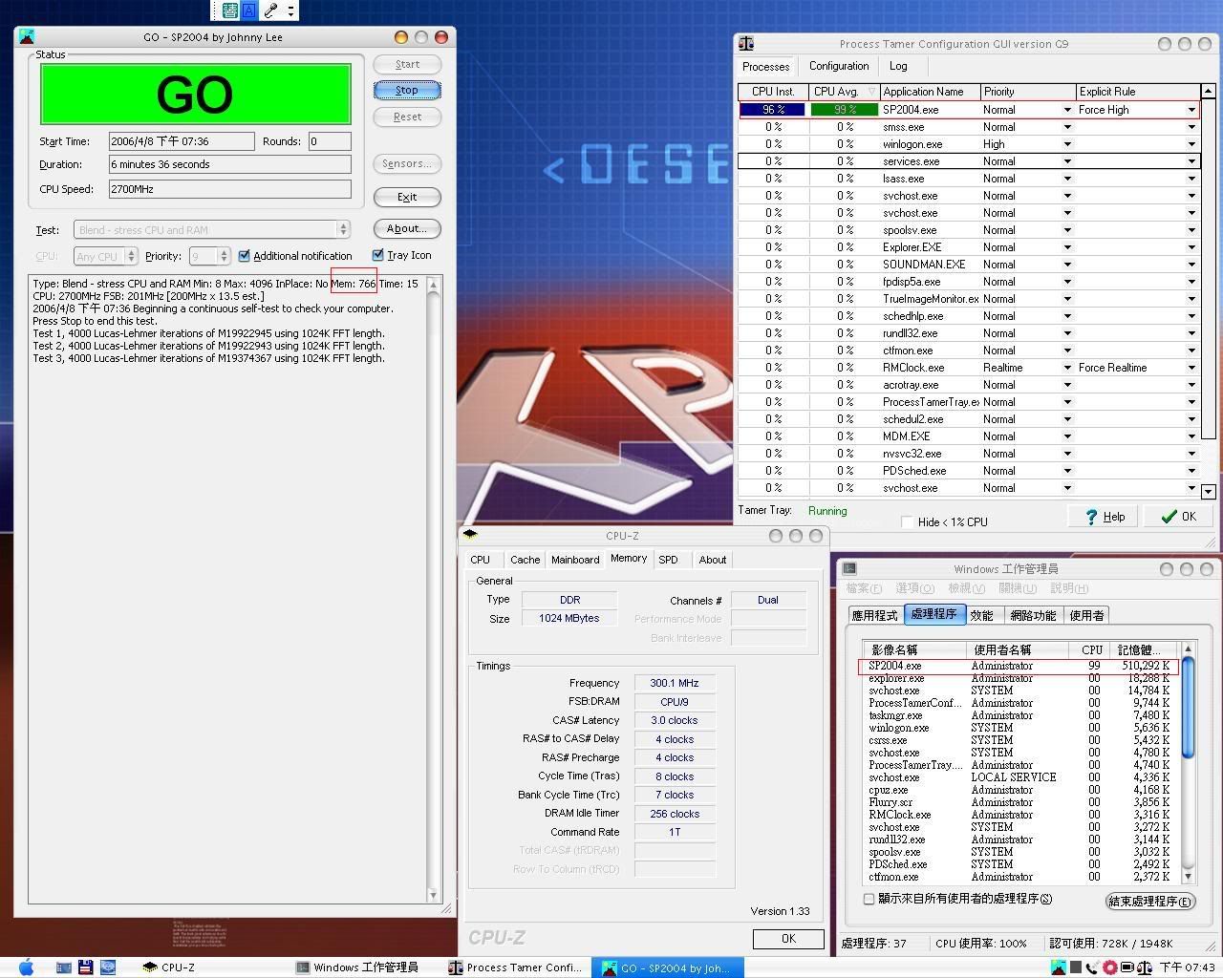
Task: Toggle Hide < 1% CPU checkbox
Action: click(x=908, y=521)
